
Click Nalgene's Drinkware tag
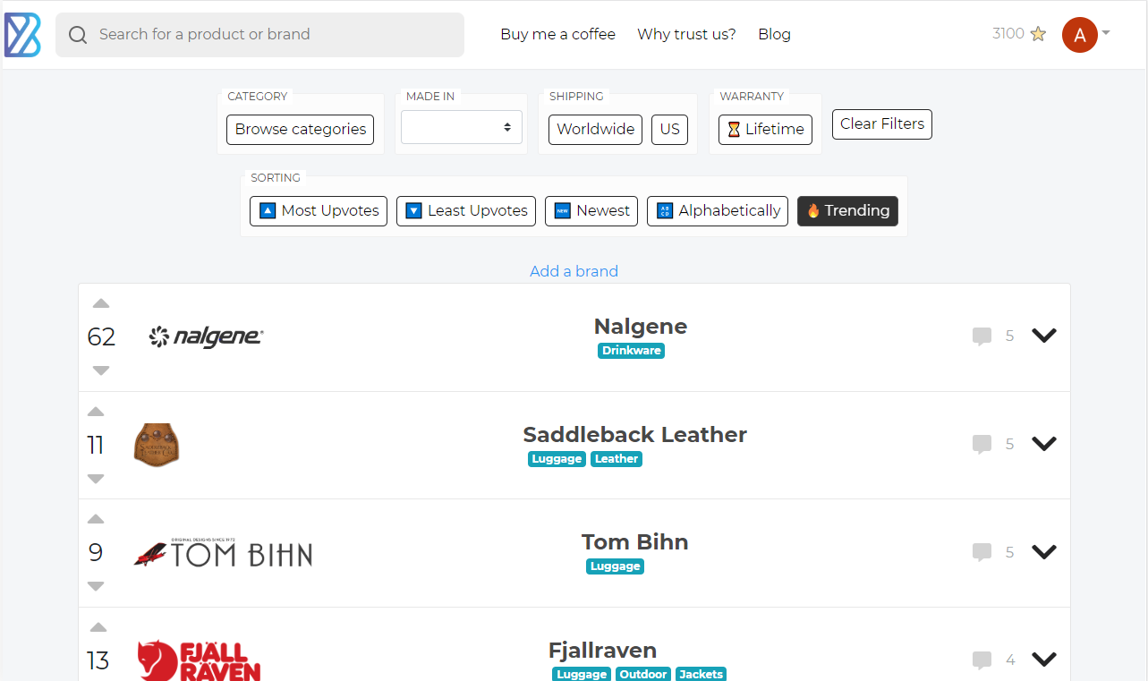coord(632,351)
